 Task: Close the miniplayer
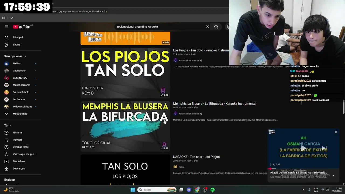tap(336, 132)
